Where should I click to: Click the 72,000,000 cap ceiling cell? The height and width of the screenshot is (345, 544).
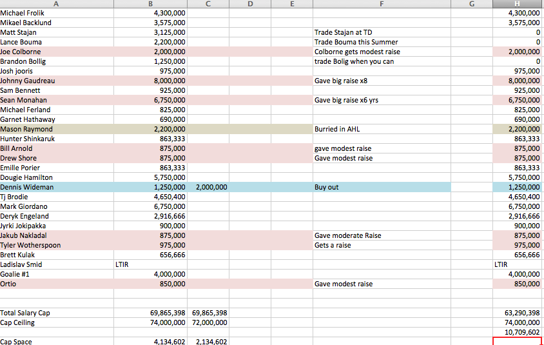click(x=208, y=323)
